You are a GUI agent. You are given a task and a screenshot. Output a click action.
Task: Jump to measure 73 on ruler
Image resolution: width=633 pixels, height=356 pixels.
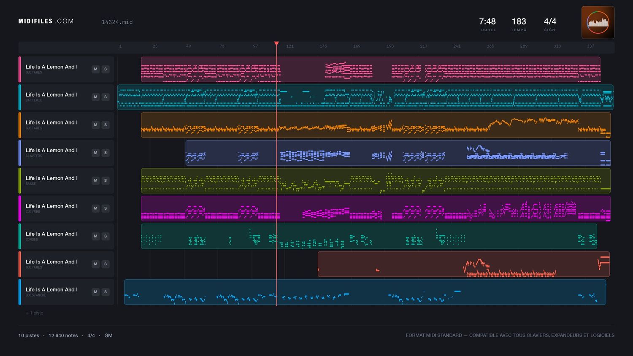tap(222, 46)
